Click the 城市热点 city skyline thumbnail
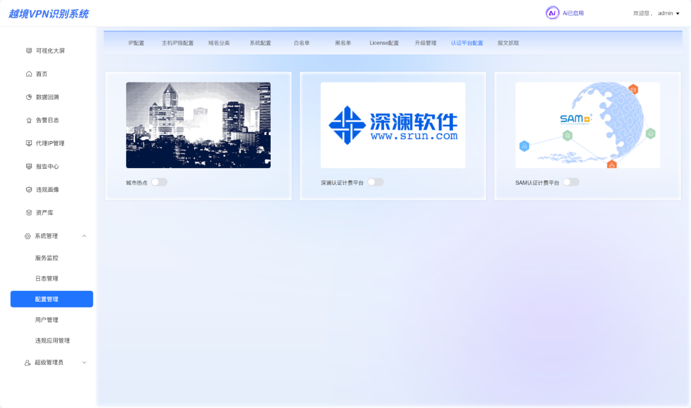The width and height of the screenshot is (691, 408). pyautogui.click(x=198, y=125)
